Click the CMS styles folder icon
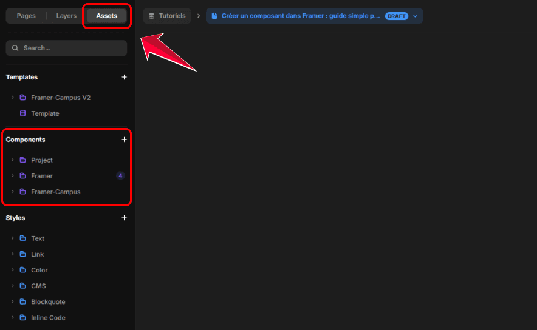Screen dimensions: 537x330 point(22,286)
